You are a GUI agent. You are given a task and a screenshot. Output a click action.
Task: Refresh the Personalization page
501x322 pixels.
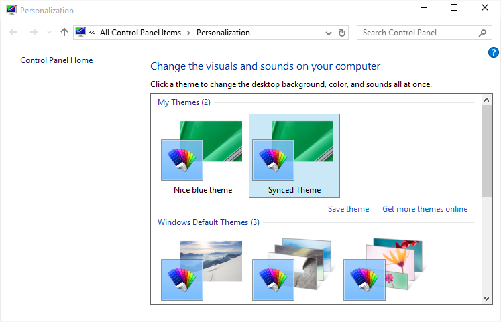tap(341, 33)
